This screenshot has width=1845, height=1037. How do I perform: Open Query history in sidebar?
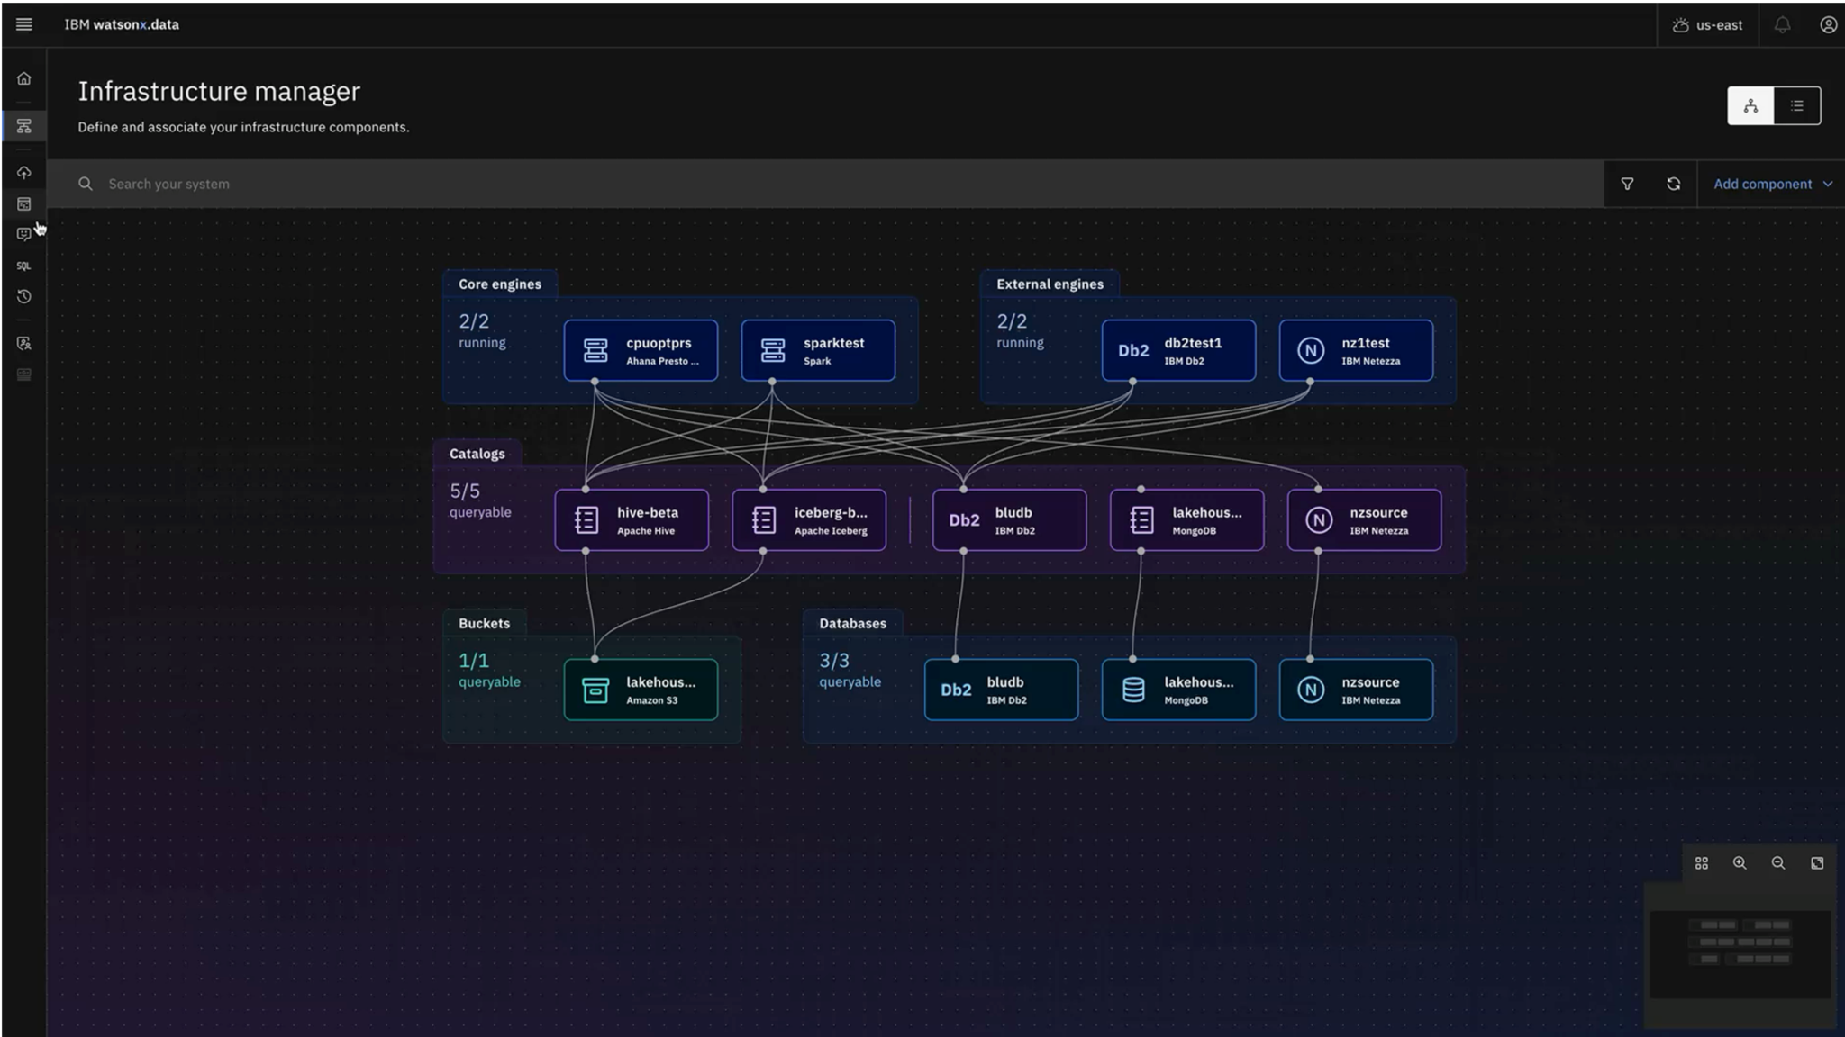24,296
